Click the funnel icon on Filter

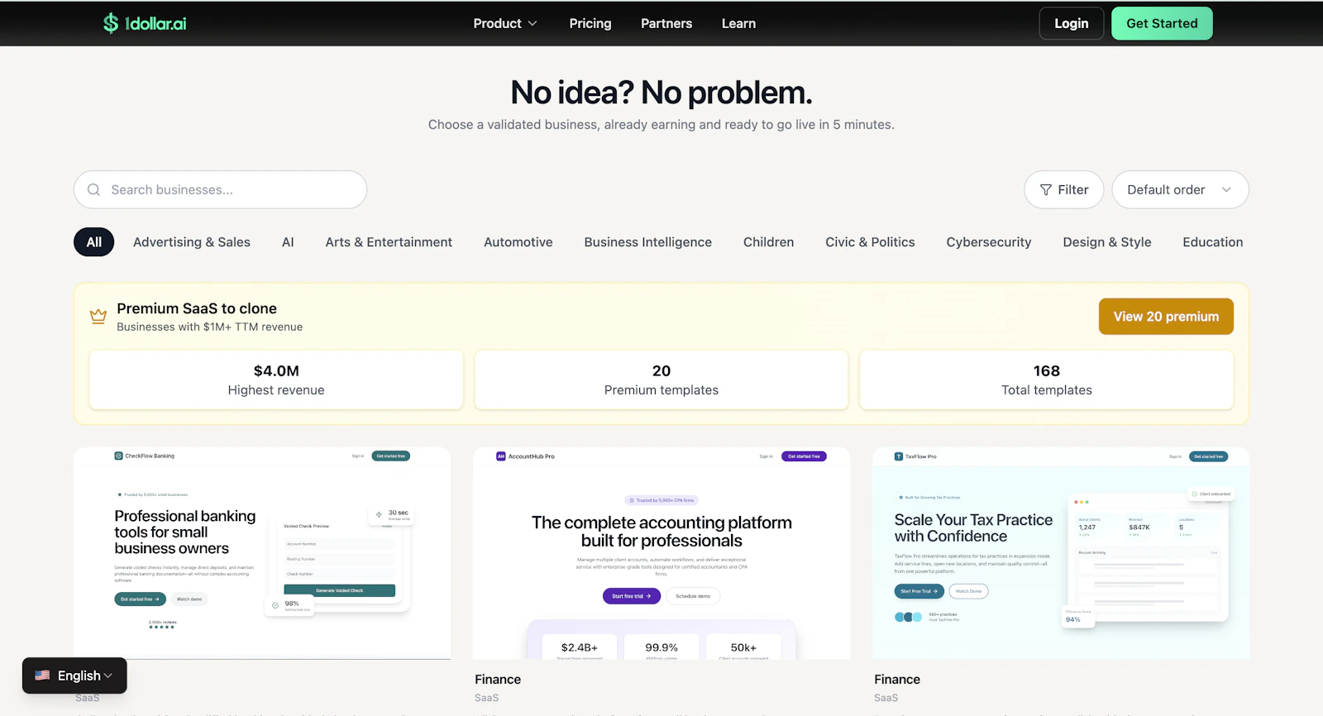pyautogui.click(x=1046, y=189)
